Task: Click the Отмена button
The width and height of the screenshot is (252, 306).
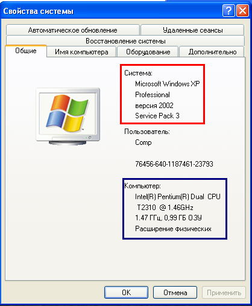Action: coord(175,293)
